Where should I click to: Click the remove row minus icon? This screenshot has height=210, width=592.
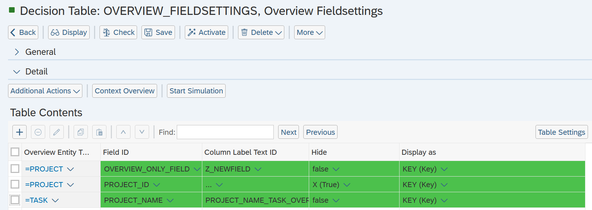38,132
